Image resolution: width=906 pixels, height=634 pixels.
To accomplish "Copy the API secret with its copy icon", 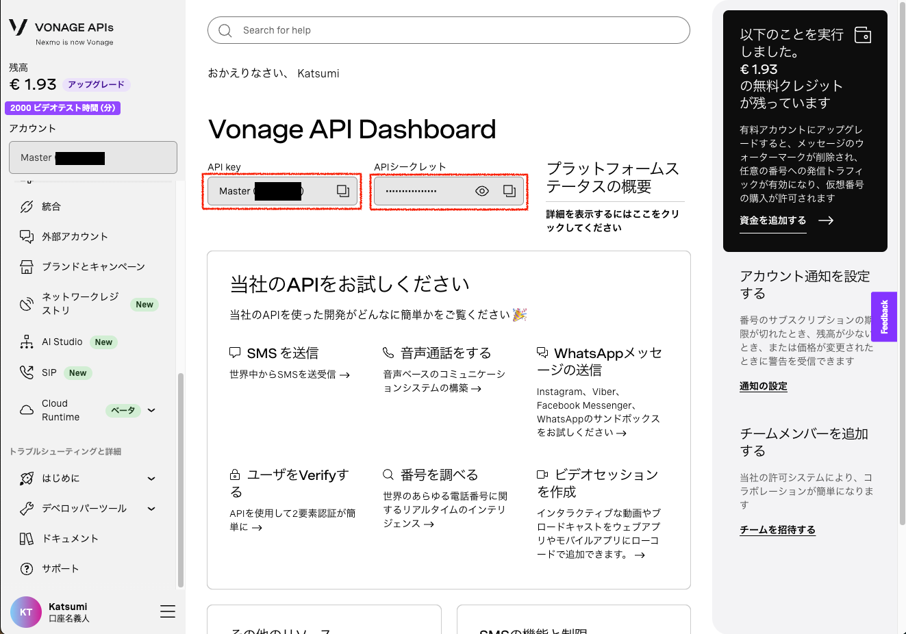I will (509, 191).
